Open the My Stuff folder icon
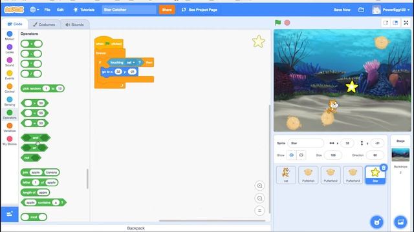 pyautogui.click(x=361, y=10)
